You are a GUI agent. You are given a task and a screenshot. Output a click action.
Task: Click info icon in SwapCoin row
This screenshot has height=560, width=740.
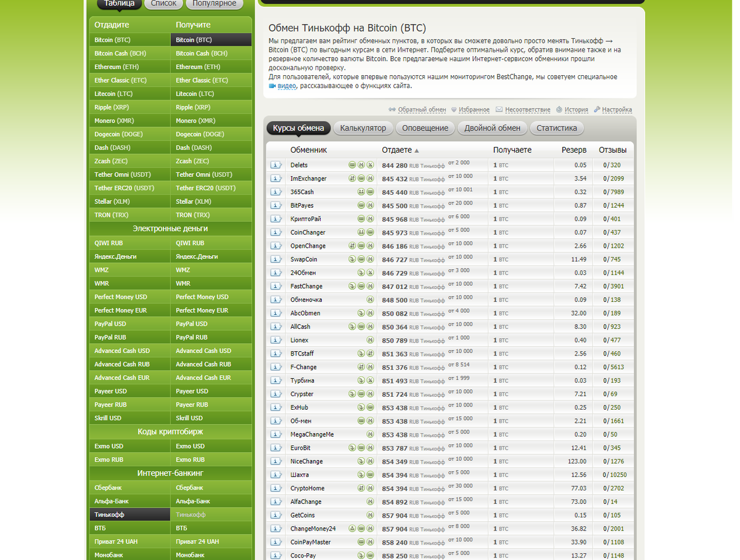[x=276, y=259]
